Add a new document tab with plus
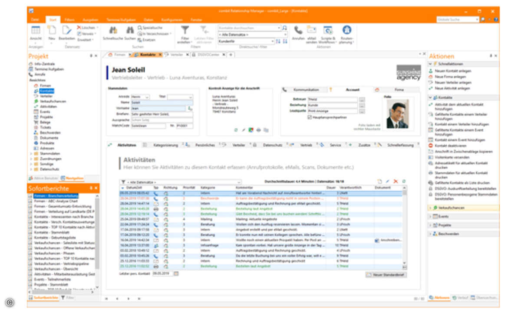This screenshot has width=521, height=312. point(231,55)
